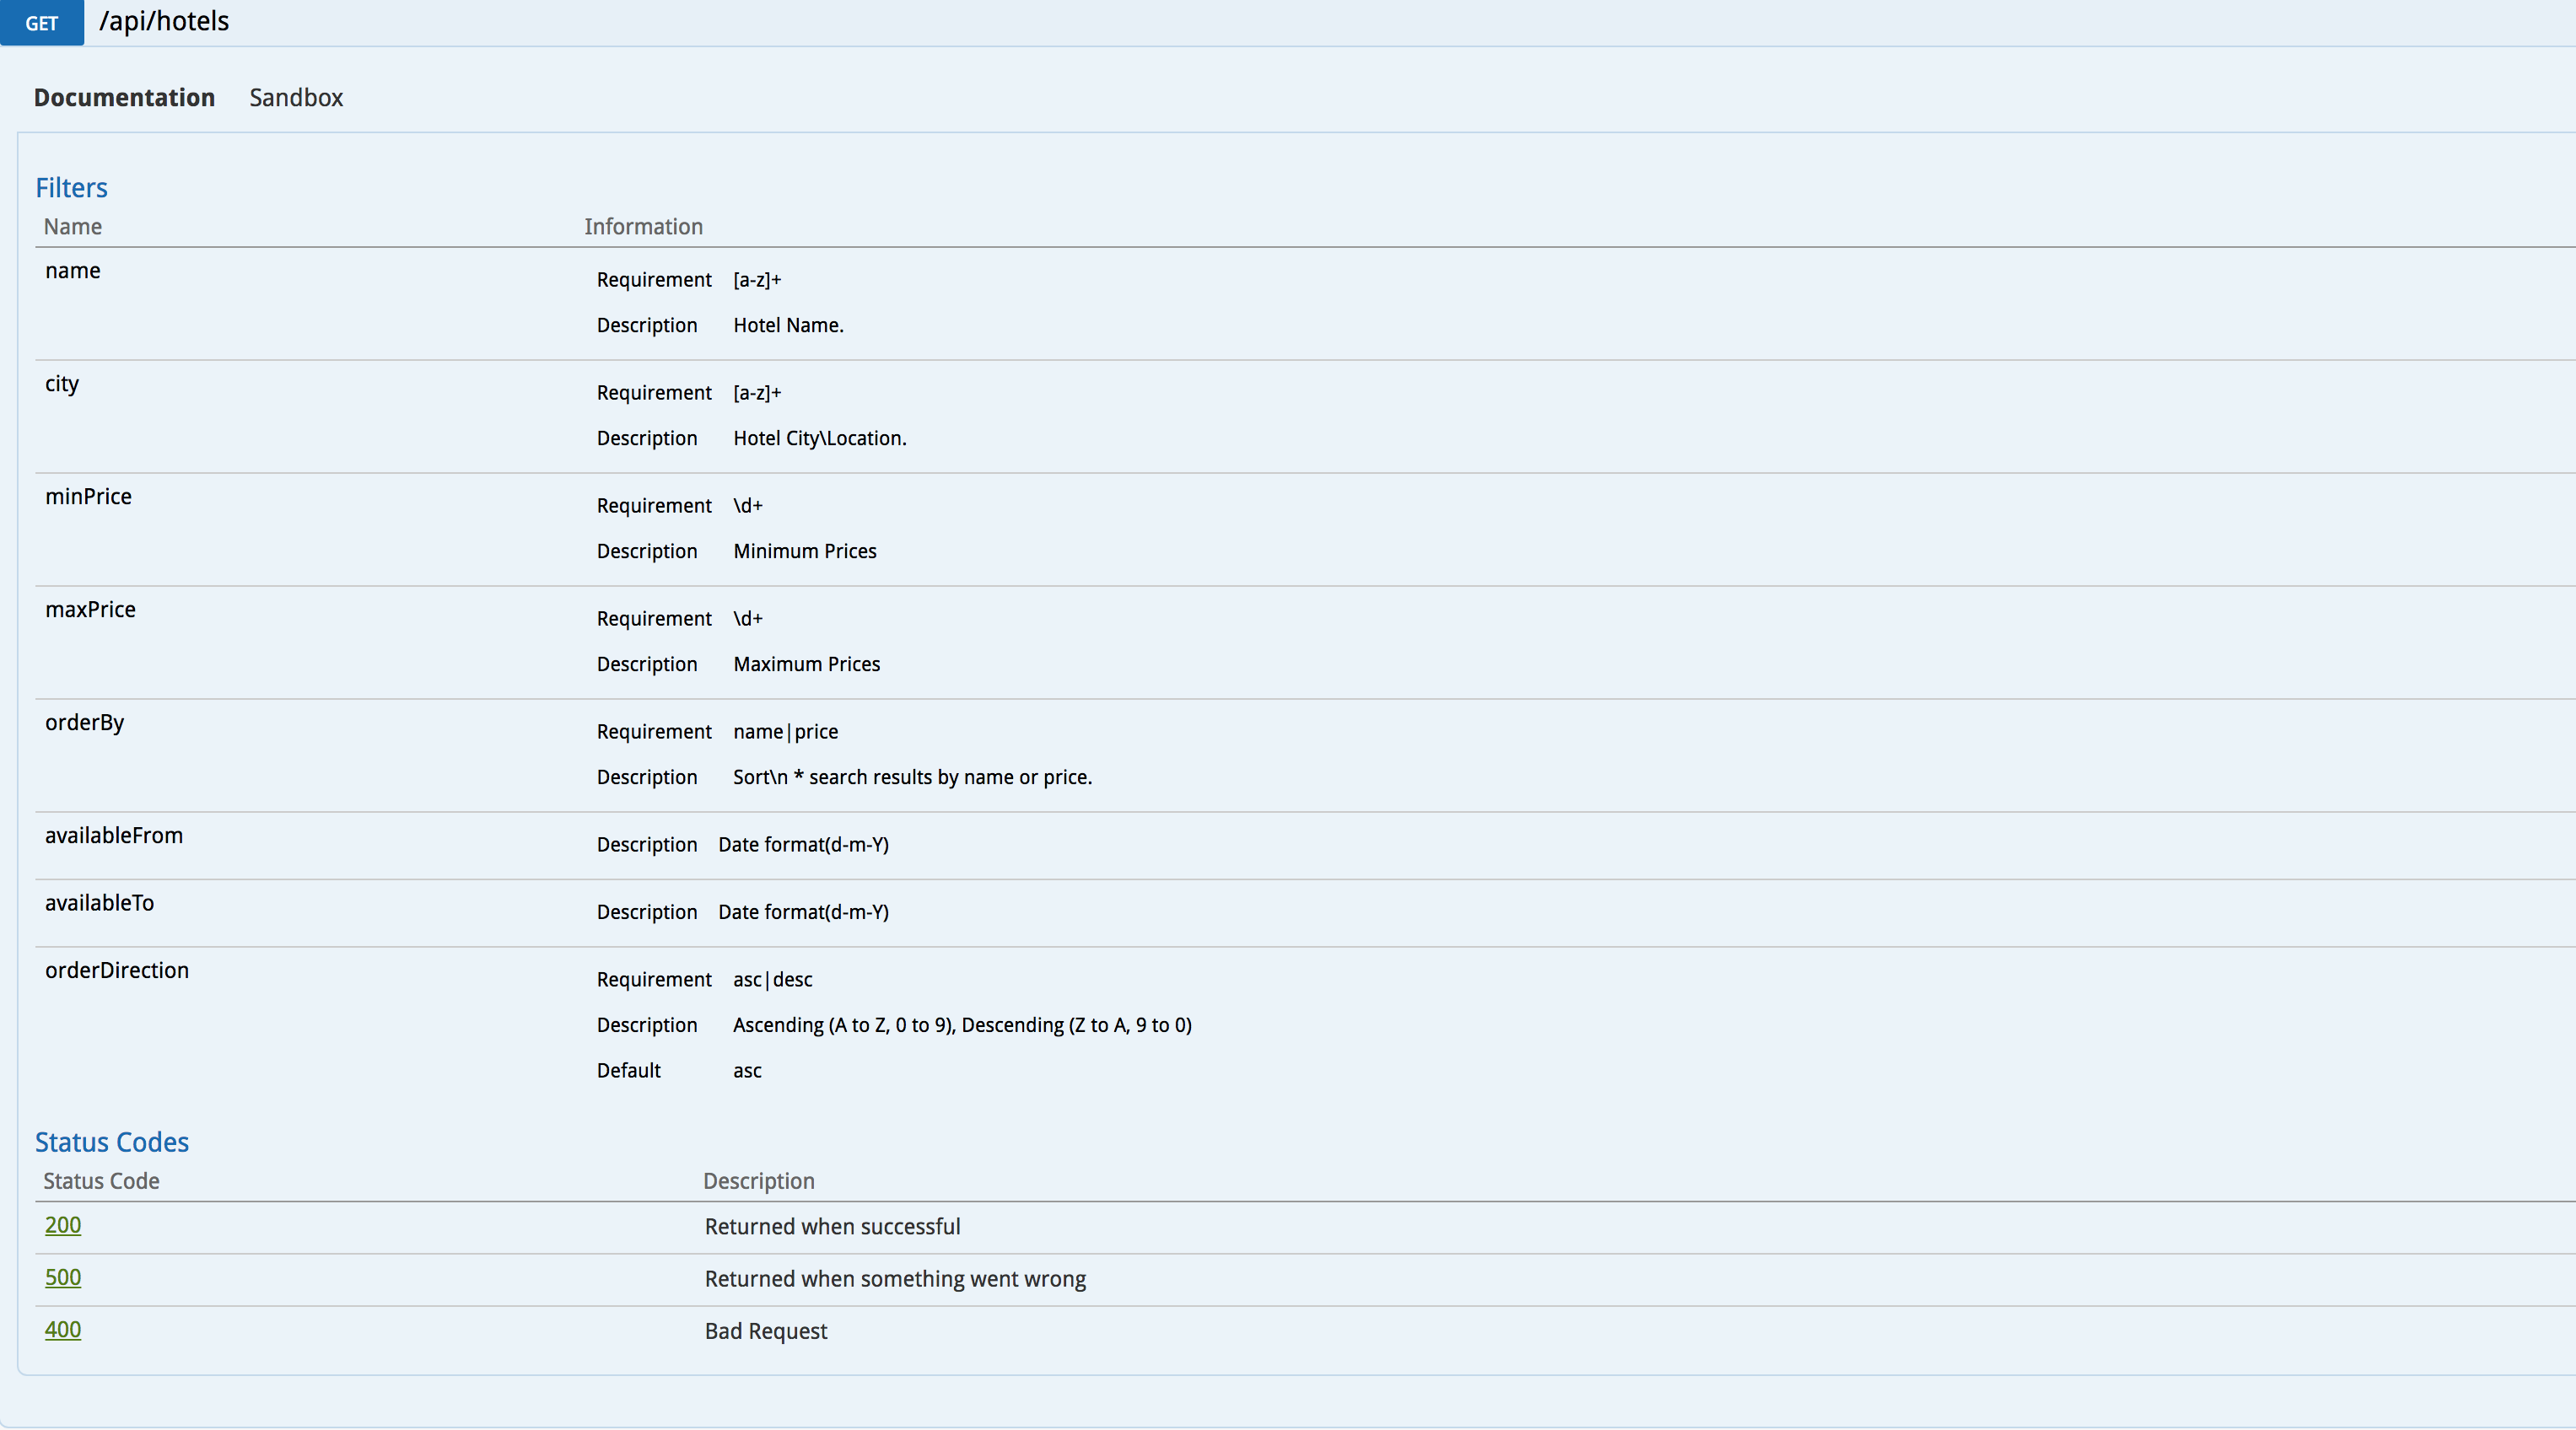The image size is (2576, 1430).
Task: Select the 'maxPrice' filter name
Action: pos(90,610)
